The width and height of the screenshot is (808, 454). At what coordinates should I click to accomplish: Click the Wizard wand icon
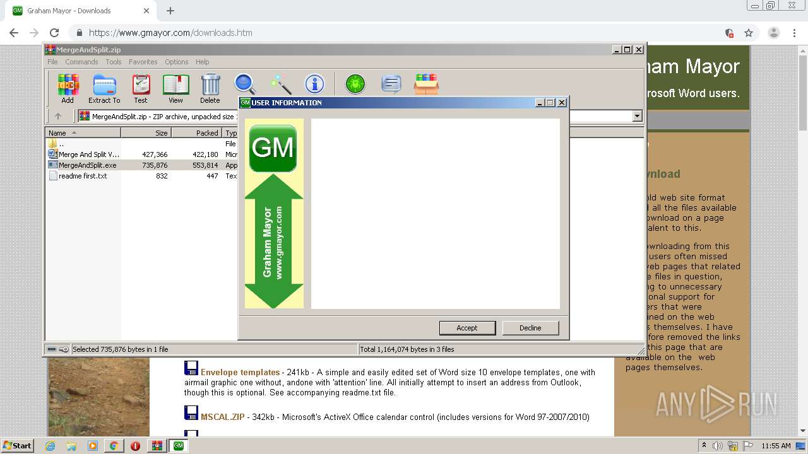[280, 84]
